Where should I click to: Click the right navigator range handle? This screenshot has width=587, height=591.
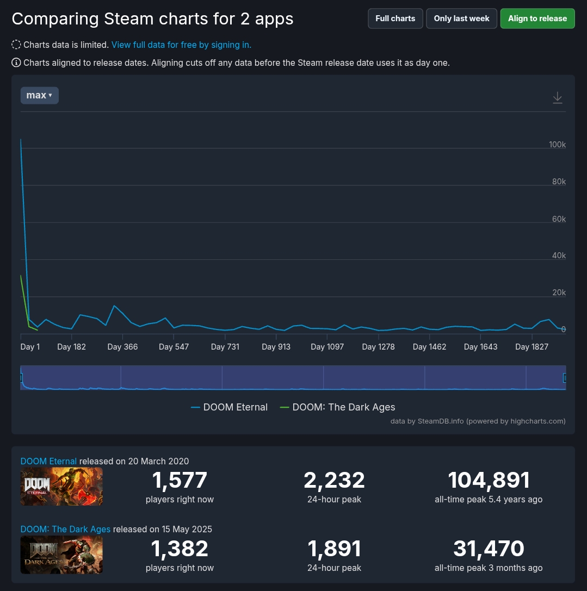coord(564,378)
